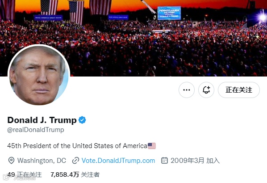Open the 49 正在关注 following list
The height and width of the screenshot is (183, 267).
click(x=25, y=174)
